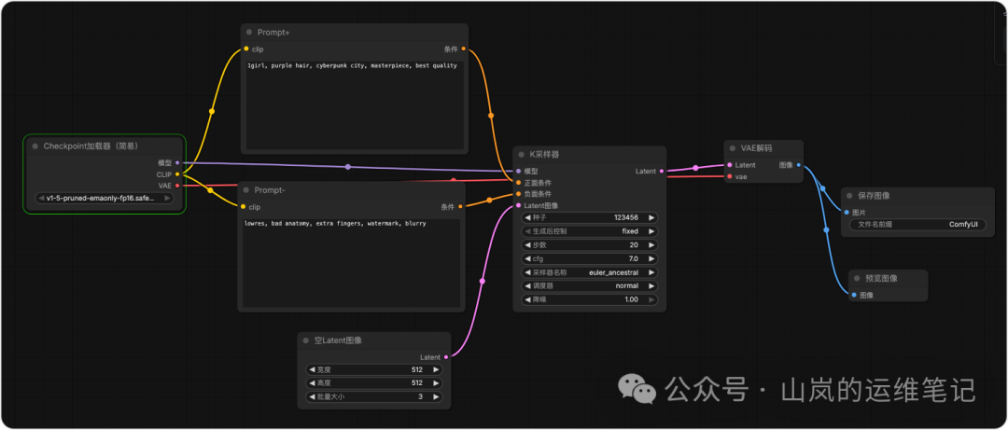Click the 降噪 value 1.00
1008x430 pixels.
coord(631,299)
